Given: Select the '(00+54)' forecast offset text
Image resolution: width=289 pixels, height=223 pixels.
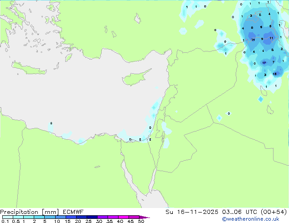Looking at the screenshot, I should click(x=274, y=212).
